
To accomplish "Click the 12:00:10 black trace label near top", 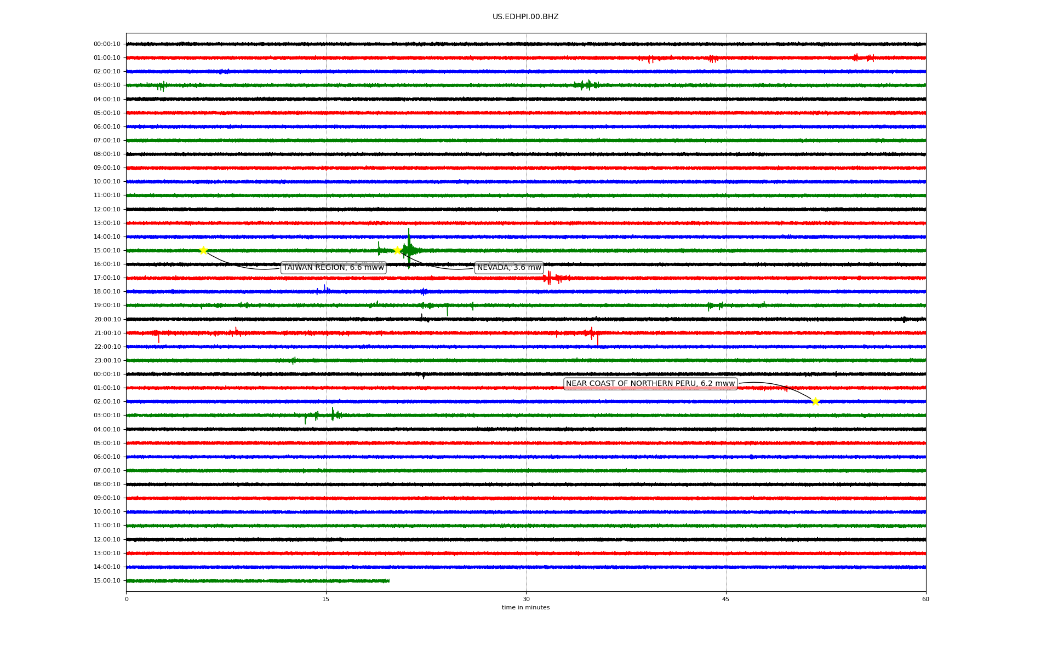I will pos(107,209).
